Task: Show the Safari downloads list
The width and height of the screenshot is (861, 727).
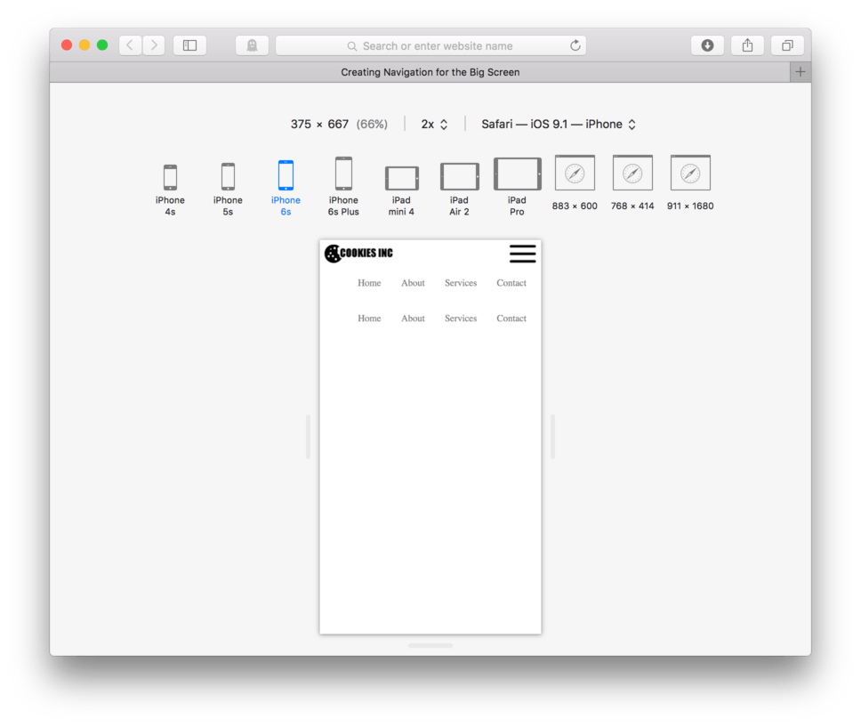Action: [707, 45]
